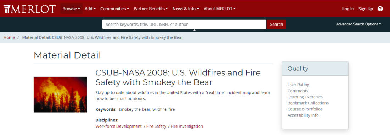The image size is (390, 135).
Task: Click the red Search button
Action: pyautogui.click(x=276, y=25)
